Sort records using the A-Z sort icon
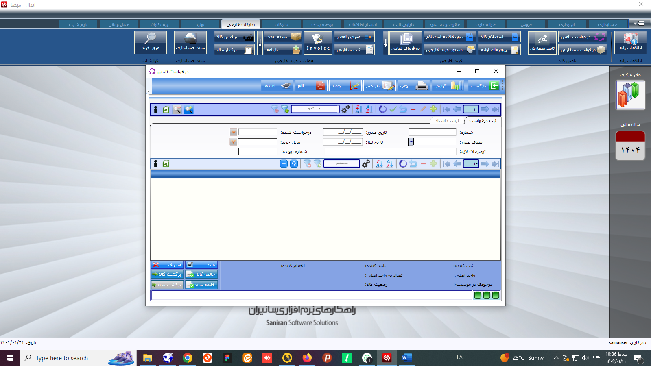 tap(369, 109)
